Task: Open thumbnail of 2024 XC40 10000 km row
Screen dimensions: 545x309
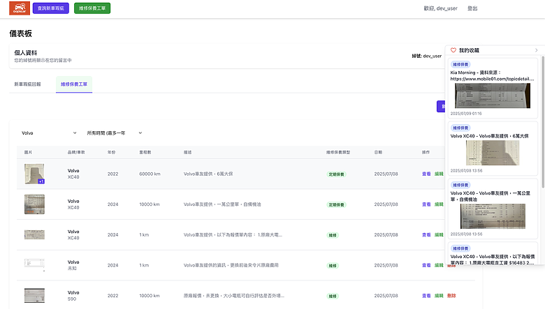Action: pyautogui.click(x=34, y=204)
